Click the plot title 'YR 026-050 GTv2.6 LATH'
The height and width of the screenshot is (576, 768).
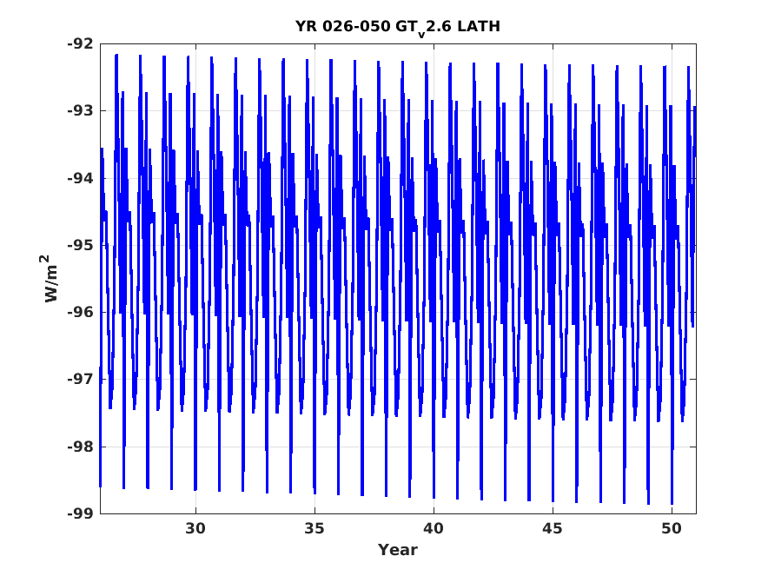pyautogui.click(x=398, y=28)
